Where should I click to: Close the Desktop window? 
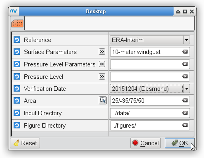point(192,12)
